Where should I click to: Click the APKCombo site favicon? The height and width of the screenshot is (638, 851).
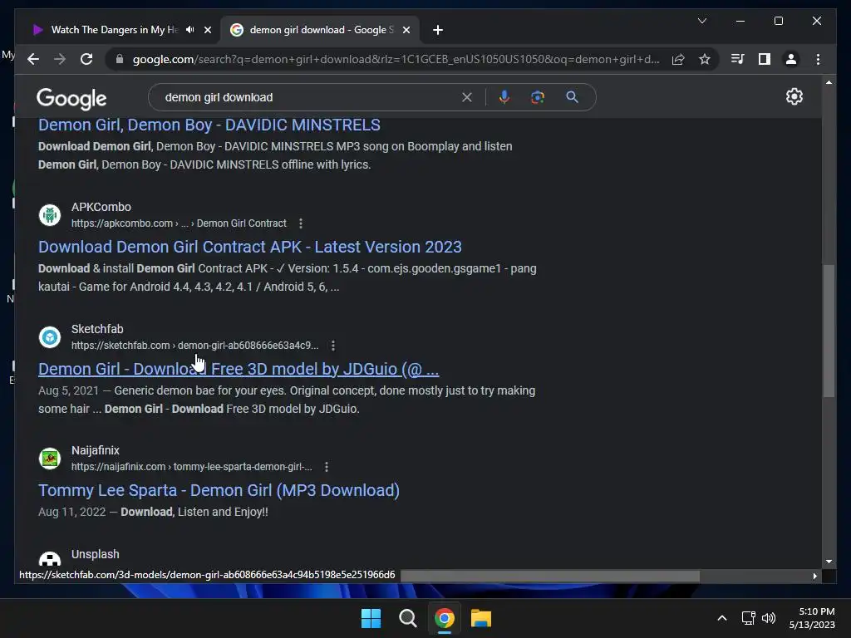click(50, 215)
